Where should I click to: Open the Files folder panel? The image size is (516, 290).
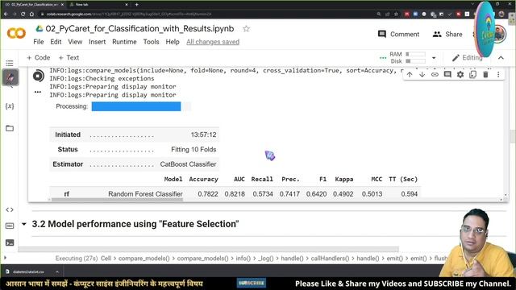[10, 128]
